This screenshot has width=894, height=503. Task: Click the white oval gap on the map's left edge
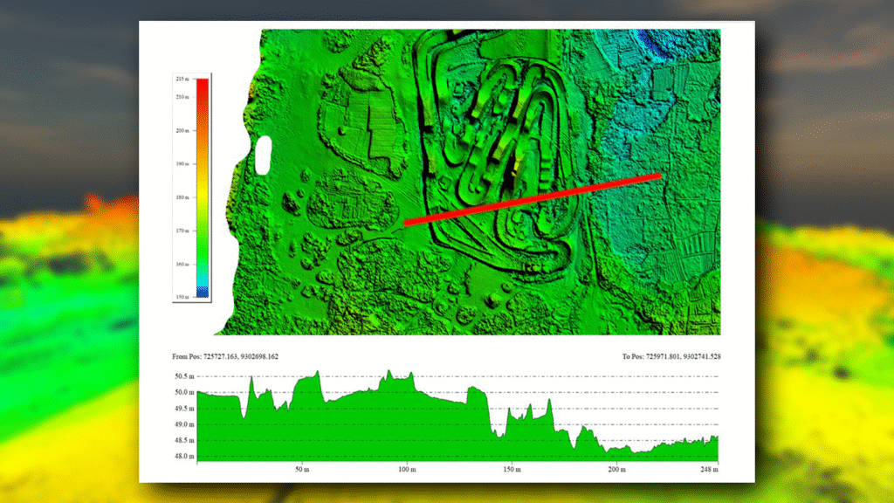tap(263, 155)
